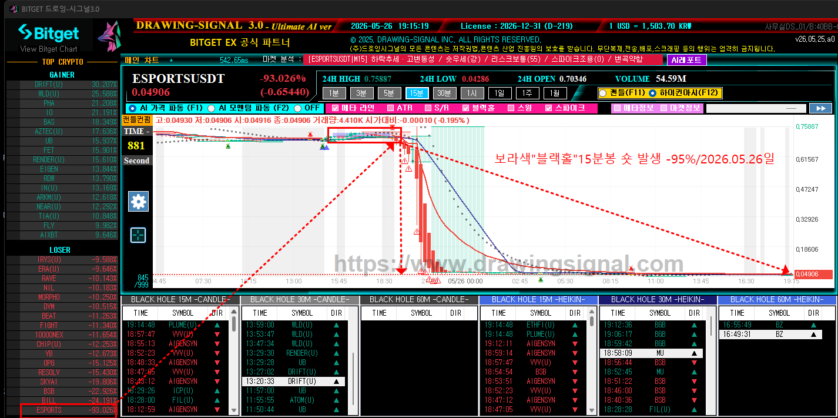Select the 15분 timeframe button
This screenshot has width=838, height=418.
pos(417,93)
